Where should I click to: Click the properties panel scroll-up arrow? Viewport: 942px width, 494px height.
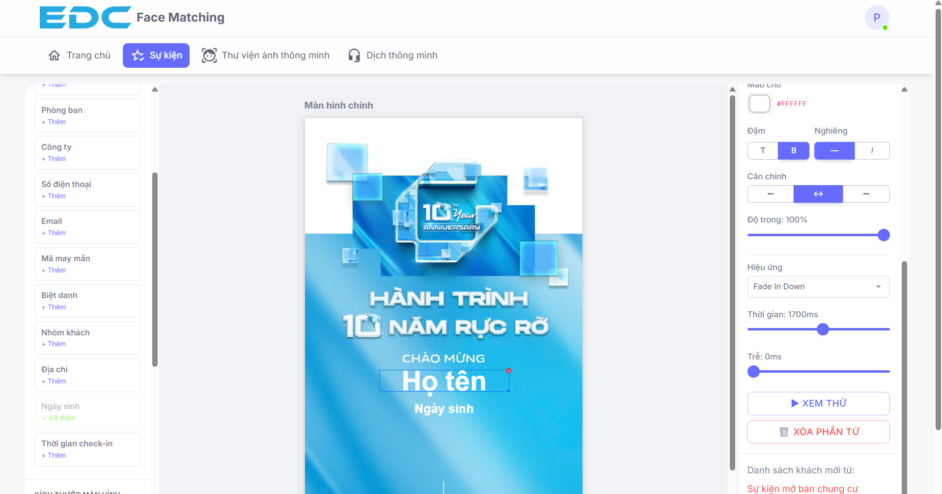904,89
